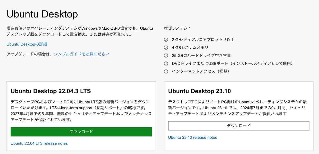Click the checkmark icon beside 4 GBシステムメモリ

pyautogui.click(x=166, y=48)
